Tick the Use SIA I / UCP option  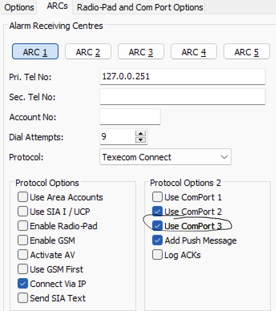click(23, 212)
